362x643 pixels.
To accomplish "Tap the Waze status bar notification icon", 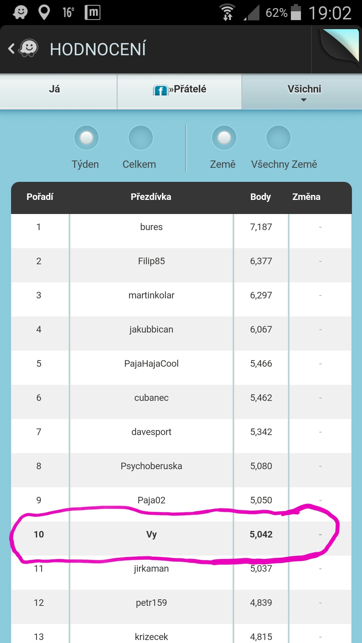I will tap(20, 13).
